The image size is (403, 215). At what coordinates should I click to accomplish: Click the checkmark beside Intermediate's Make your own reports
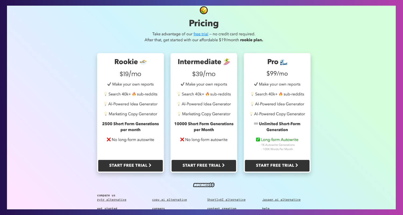pyautogui.click(x=182, y=84)
